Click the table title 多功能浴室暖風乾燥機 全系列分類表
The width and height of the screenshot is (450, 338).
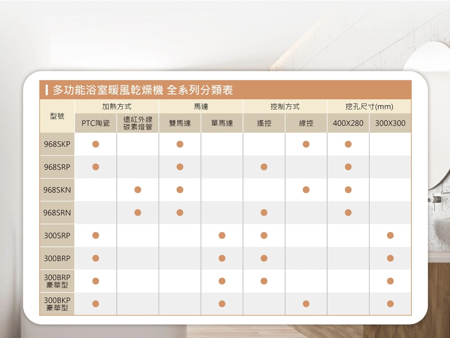143,90
